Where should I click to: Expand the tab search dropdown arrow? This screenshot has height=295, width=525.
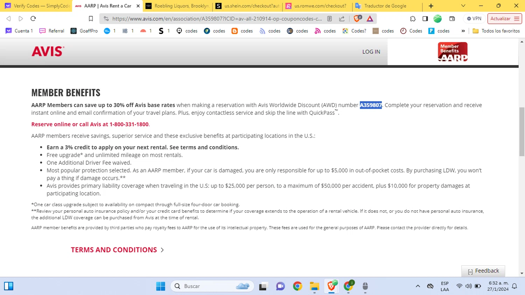463,6
